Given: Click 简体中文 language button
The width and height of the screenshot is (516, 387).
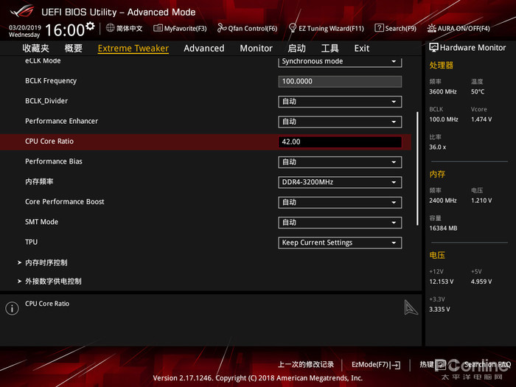Looking at the screenshot, I should point(129,28).
